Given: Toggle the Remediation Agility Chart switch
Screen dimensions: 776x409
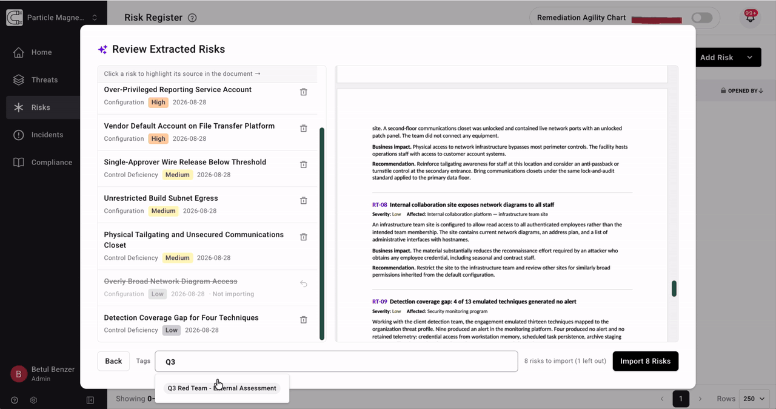Looking at the screenshot, I should 702,18.
